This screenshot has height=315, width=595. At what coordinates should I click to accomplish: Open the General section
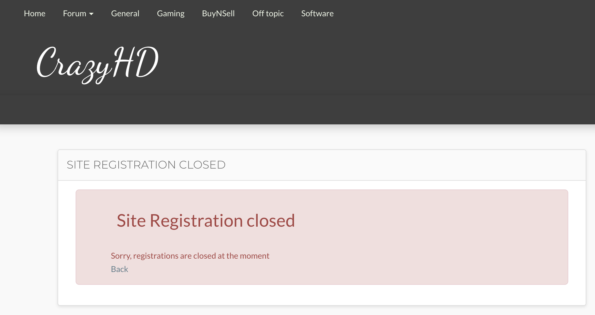[125, 13]
